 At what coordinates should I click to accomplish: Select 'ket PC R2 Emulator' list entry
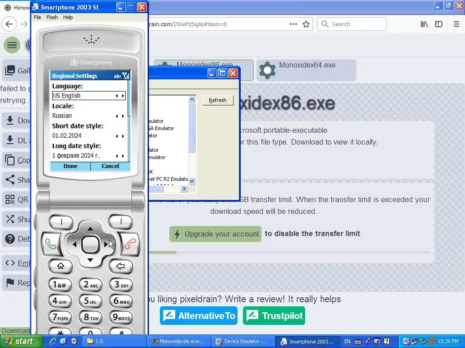tap(168, 179)
